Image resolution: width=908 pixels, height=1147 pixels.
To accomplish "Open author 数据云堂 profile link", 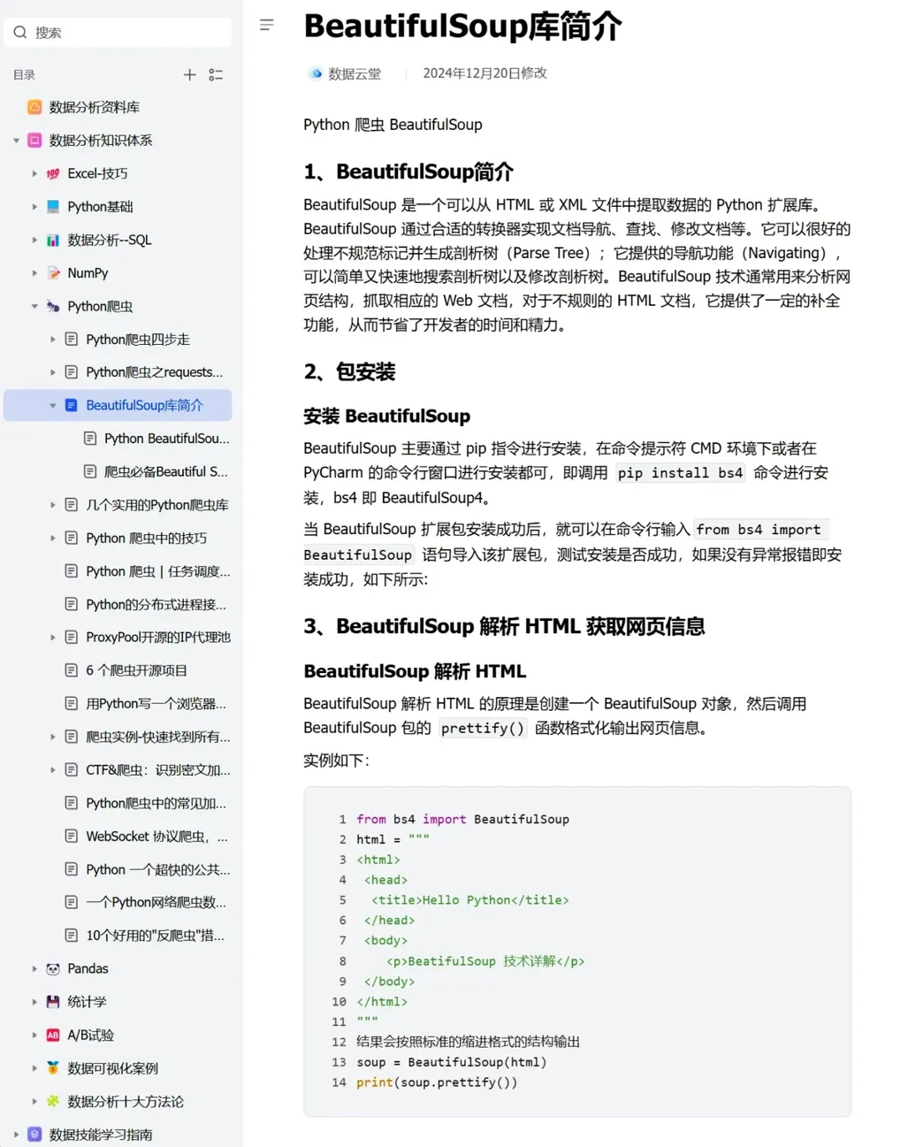I will 355,73.
